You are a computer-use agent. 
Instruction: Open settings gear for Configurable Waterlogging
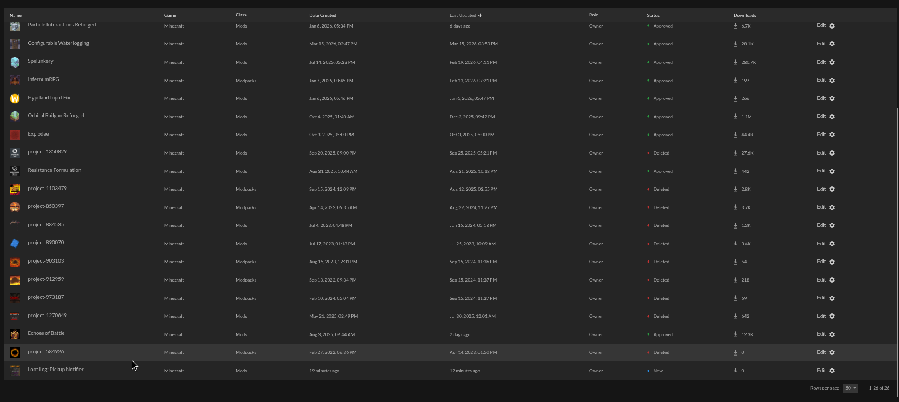832,44
